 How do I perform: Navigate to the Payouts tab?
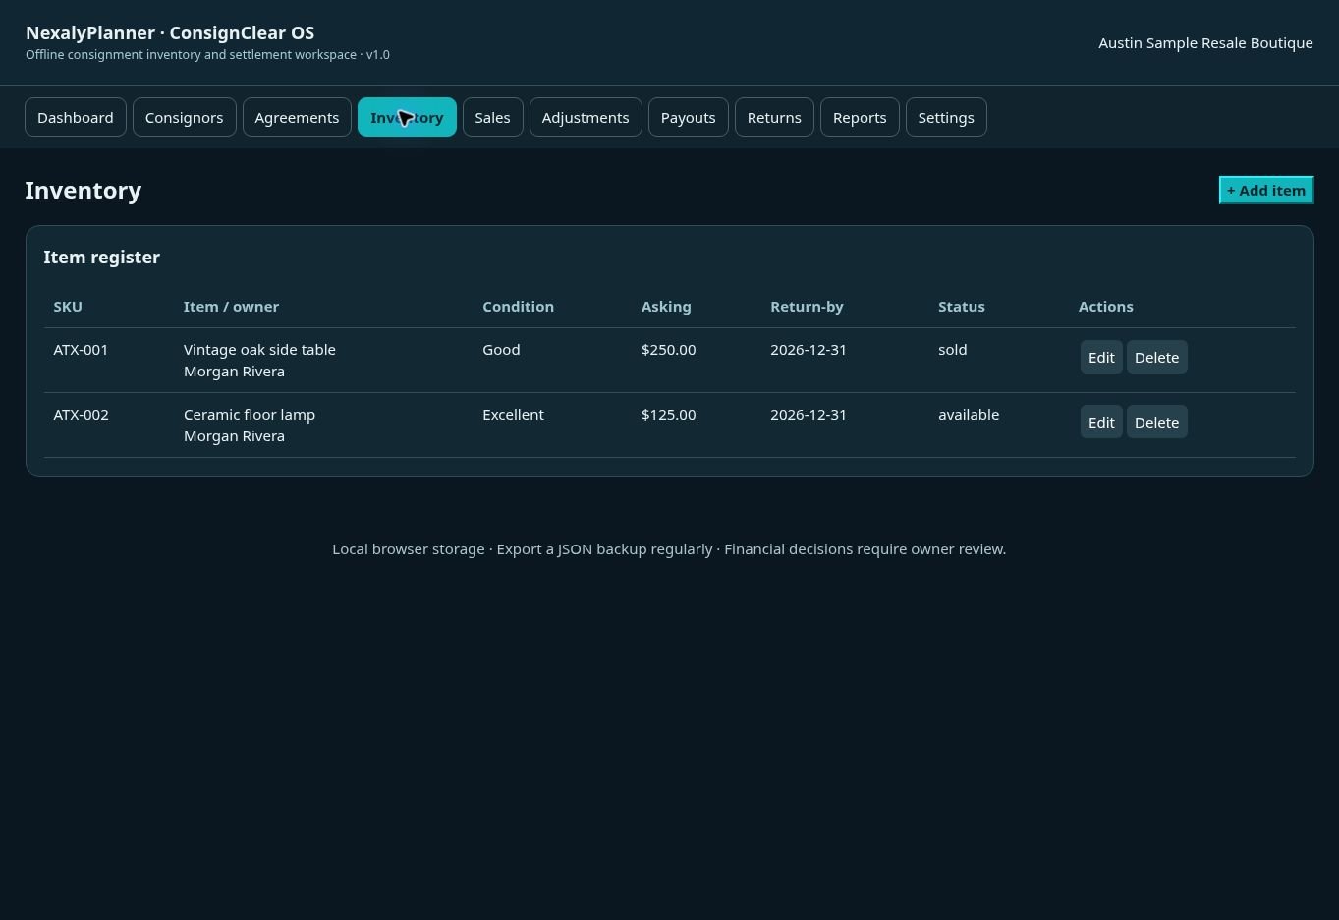689,117
